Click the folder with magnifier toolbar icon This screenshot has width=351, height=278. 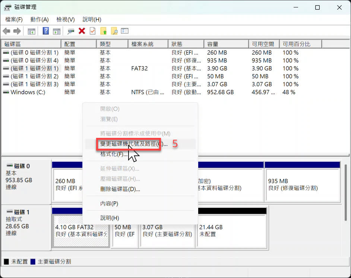[114, 31]
